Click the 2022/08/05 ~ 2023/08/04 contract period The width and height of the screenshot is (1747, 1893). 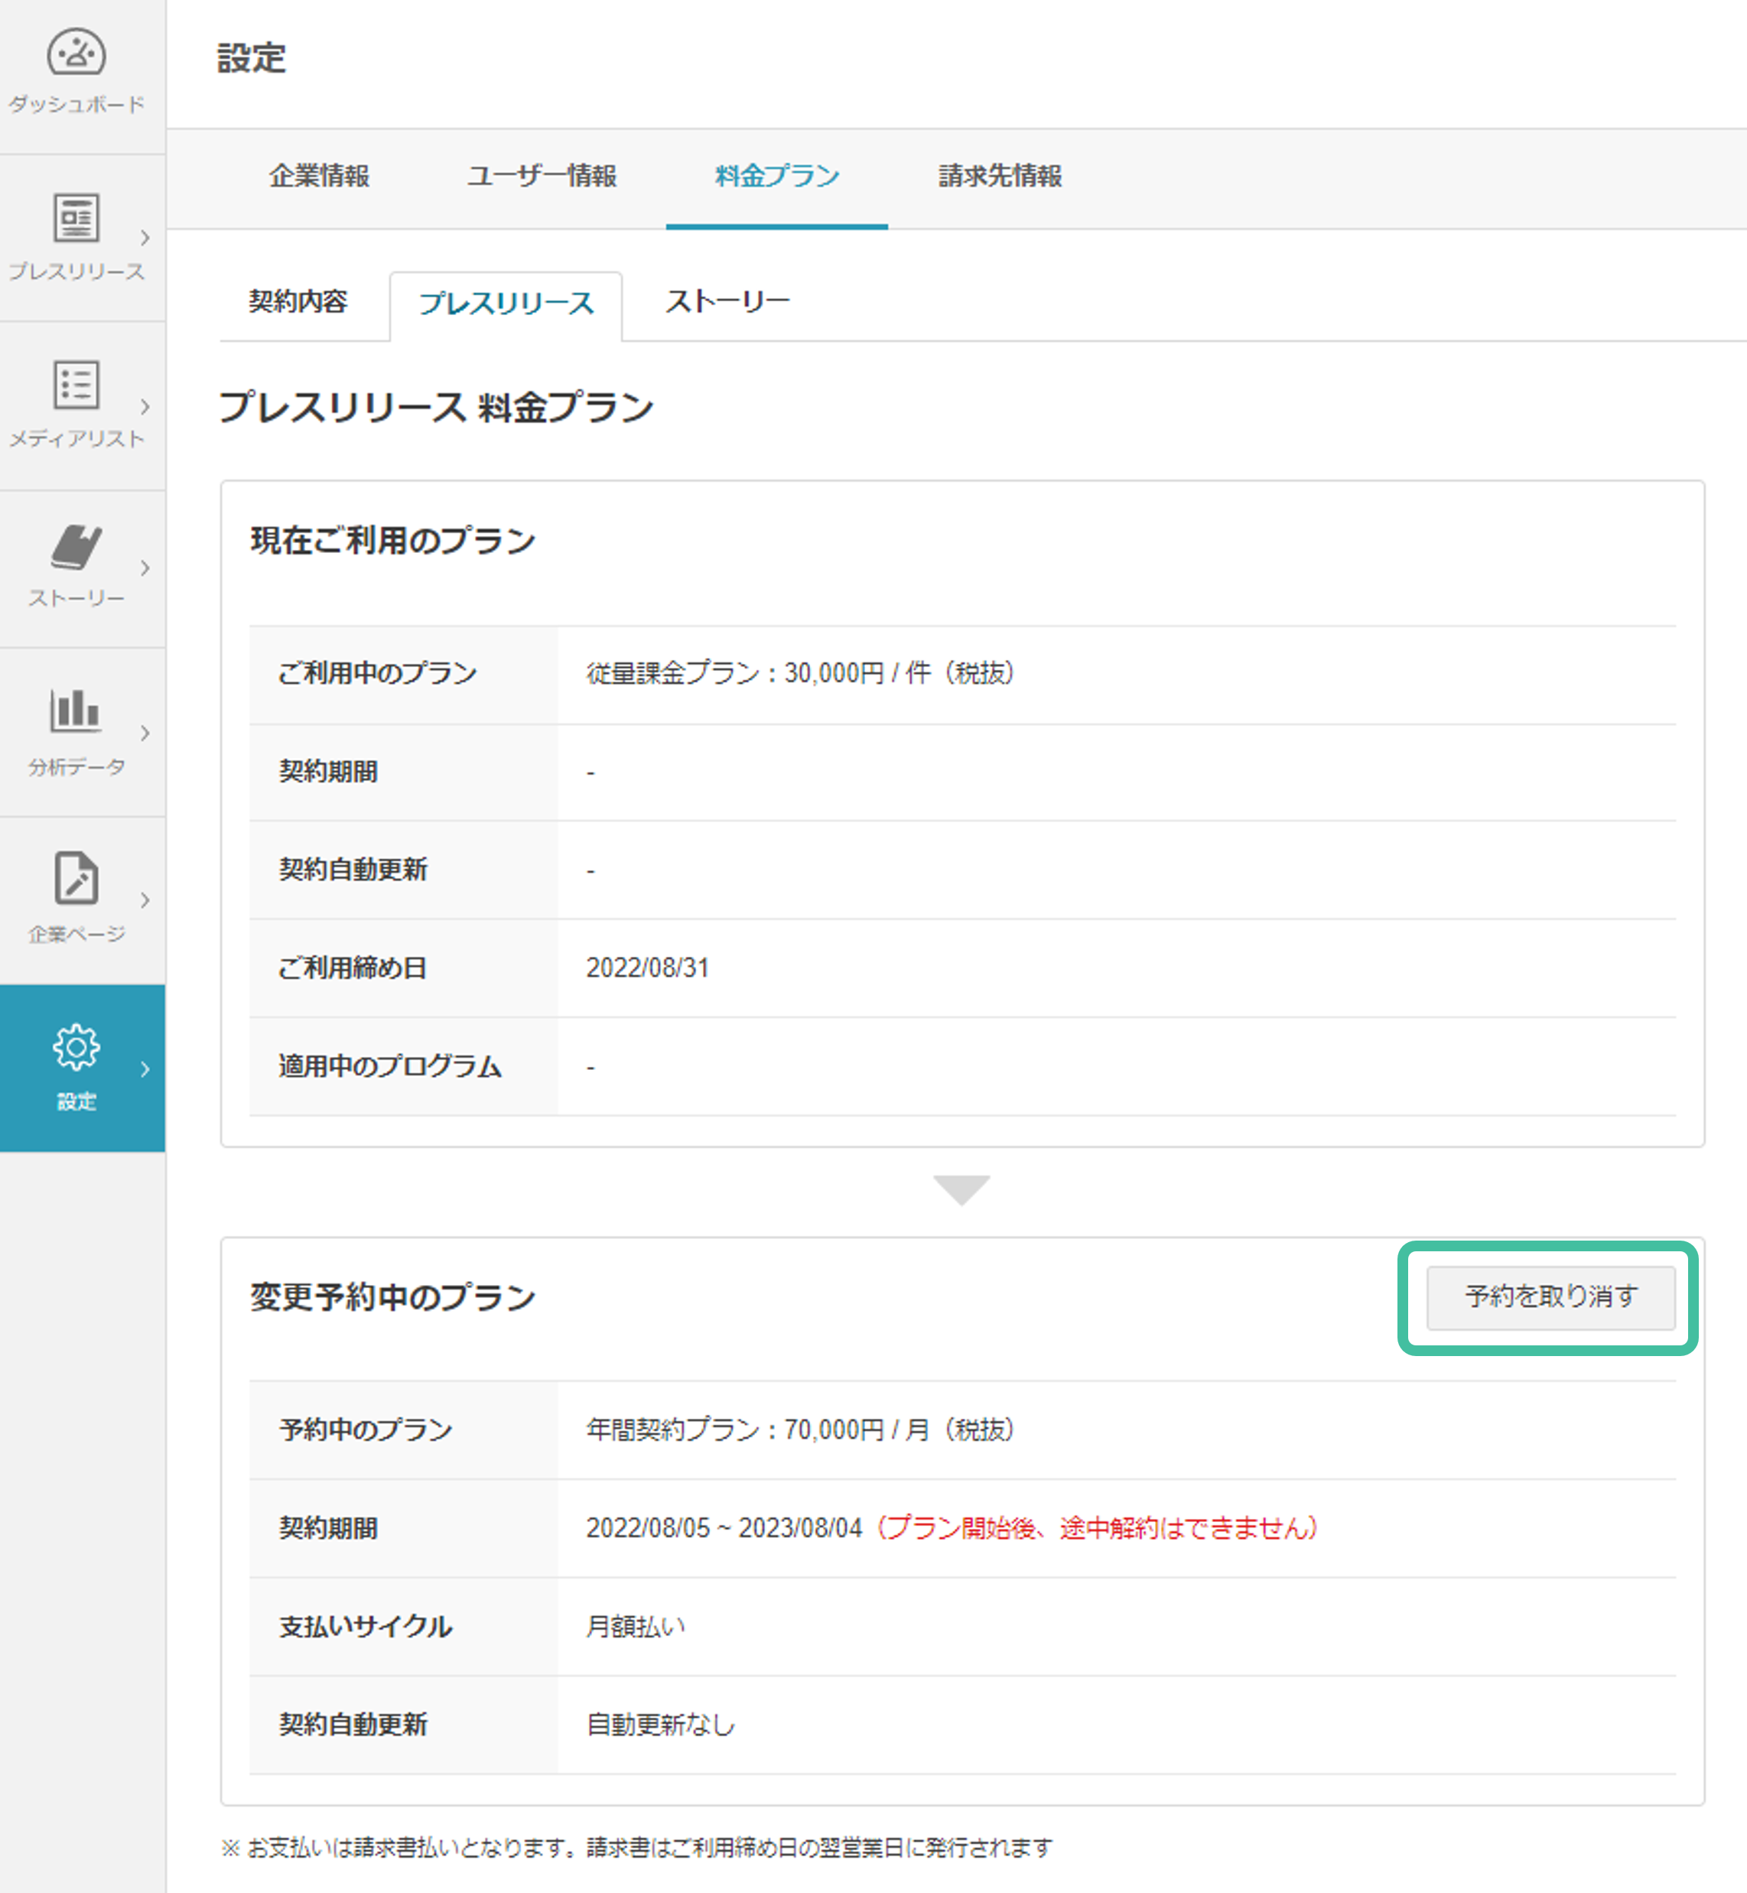[x=724, y=1528]
